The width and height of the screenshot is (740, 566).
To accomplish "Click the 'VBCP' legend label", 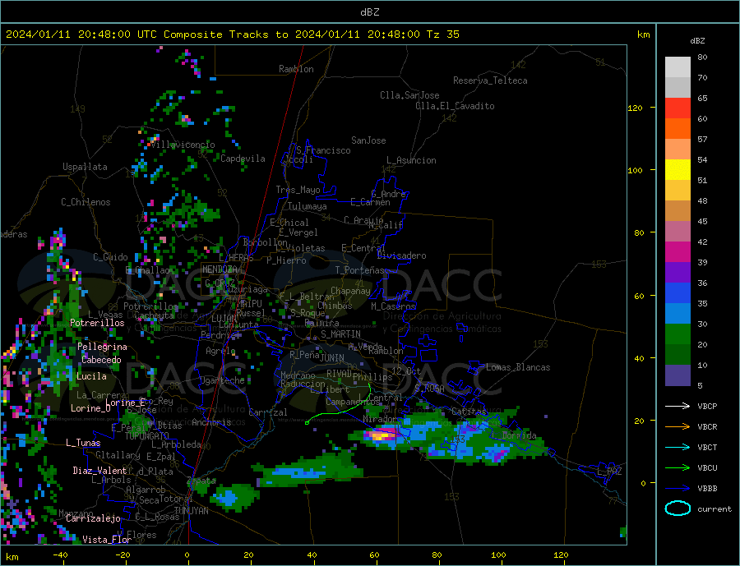I will [707, 406].
